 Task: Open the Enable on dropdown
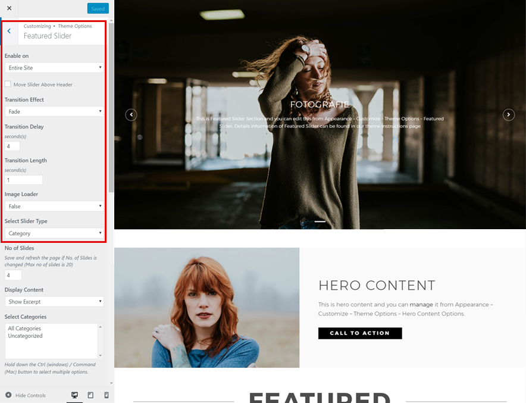54,68
